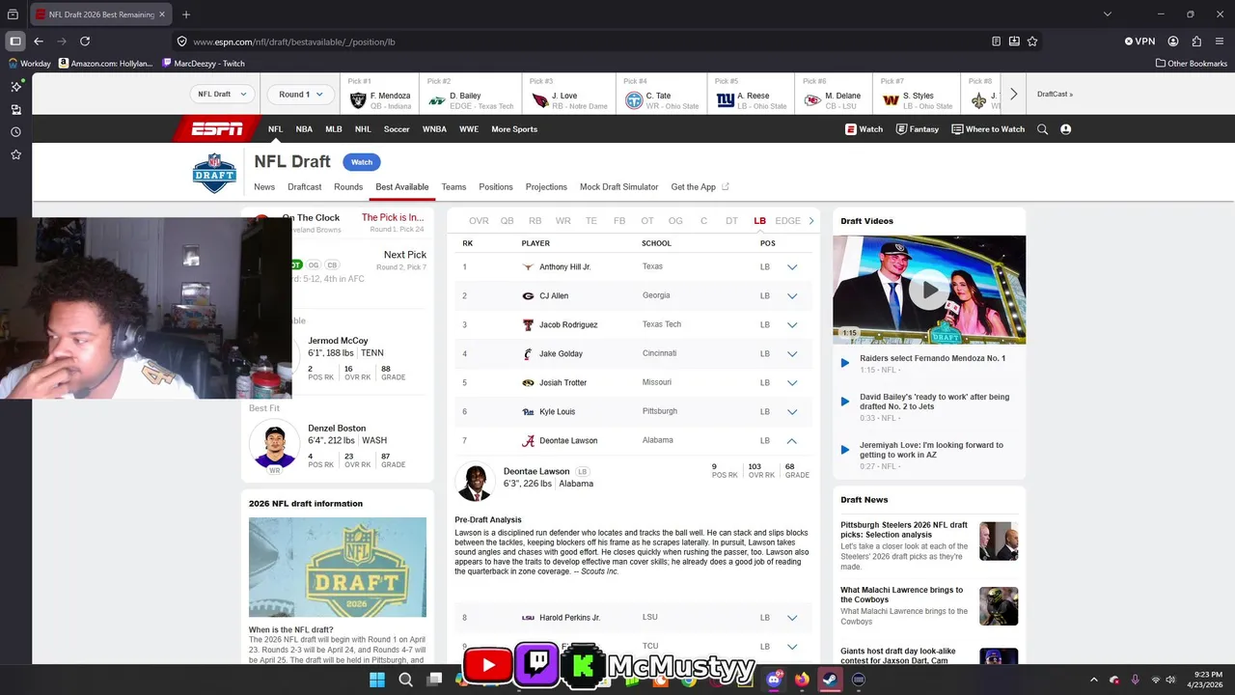The image size is (1235, 695).
Task: Open Pittsburgh Steelers 2026 NFL draft picks article
Action: (904, 530)
